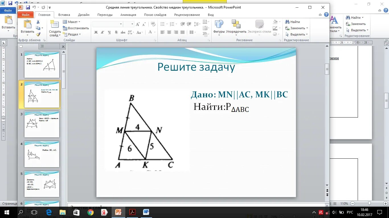
Task: Align text right in paragraph group
Action: pos(176,32)
